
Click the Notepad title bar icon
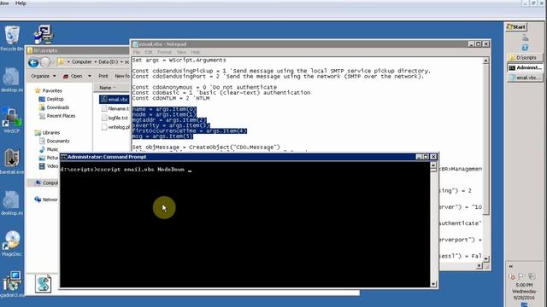135,44
